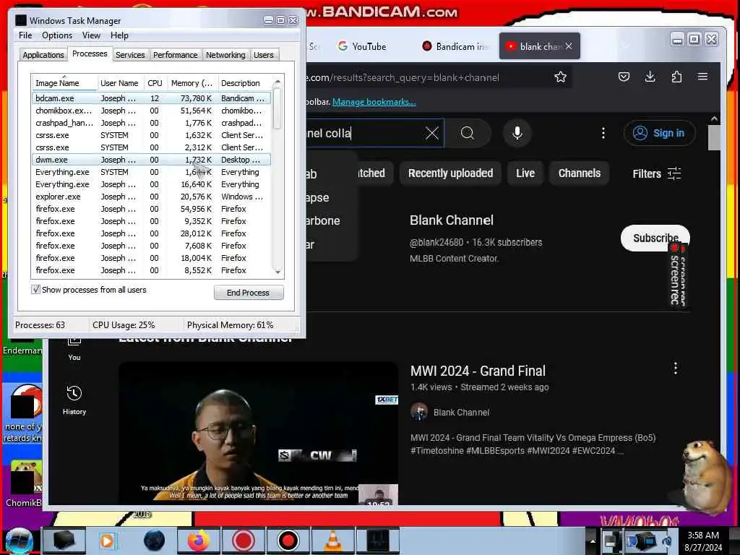This screenshot has width=740, height=555.
Task: Open Pocket save icon in Firefox toolbar
Action: point(624,77)
